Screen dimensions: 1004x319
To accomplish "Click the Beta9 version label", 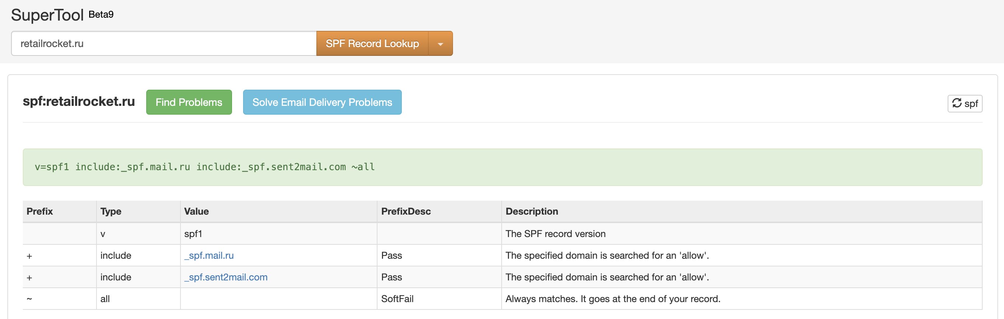I will (101, 14).
